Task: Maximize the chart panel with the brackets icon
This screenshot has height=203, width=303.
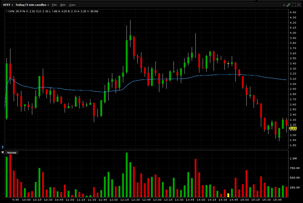Action: tap(294, 5)
